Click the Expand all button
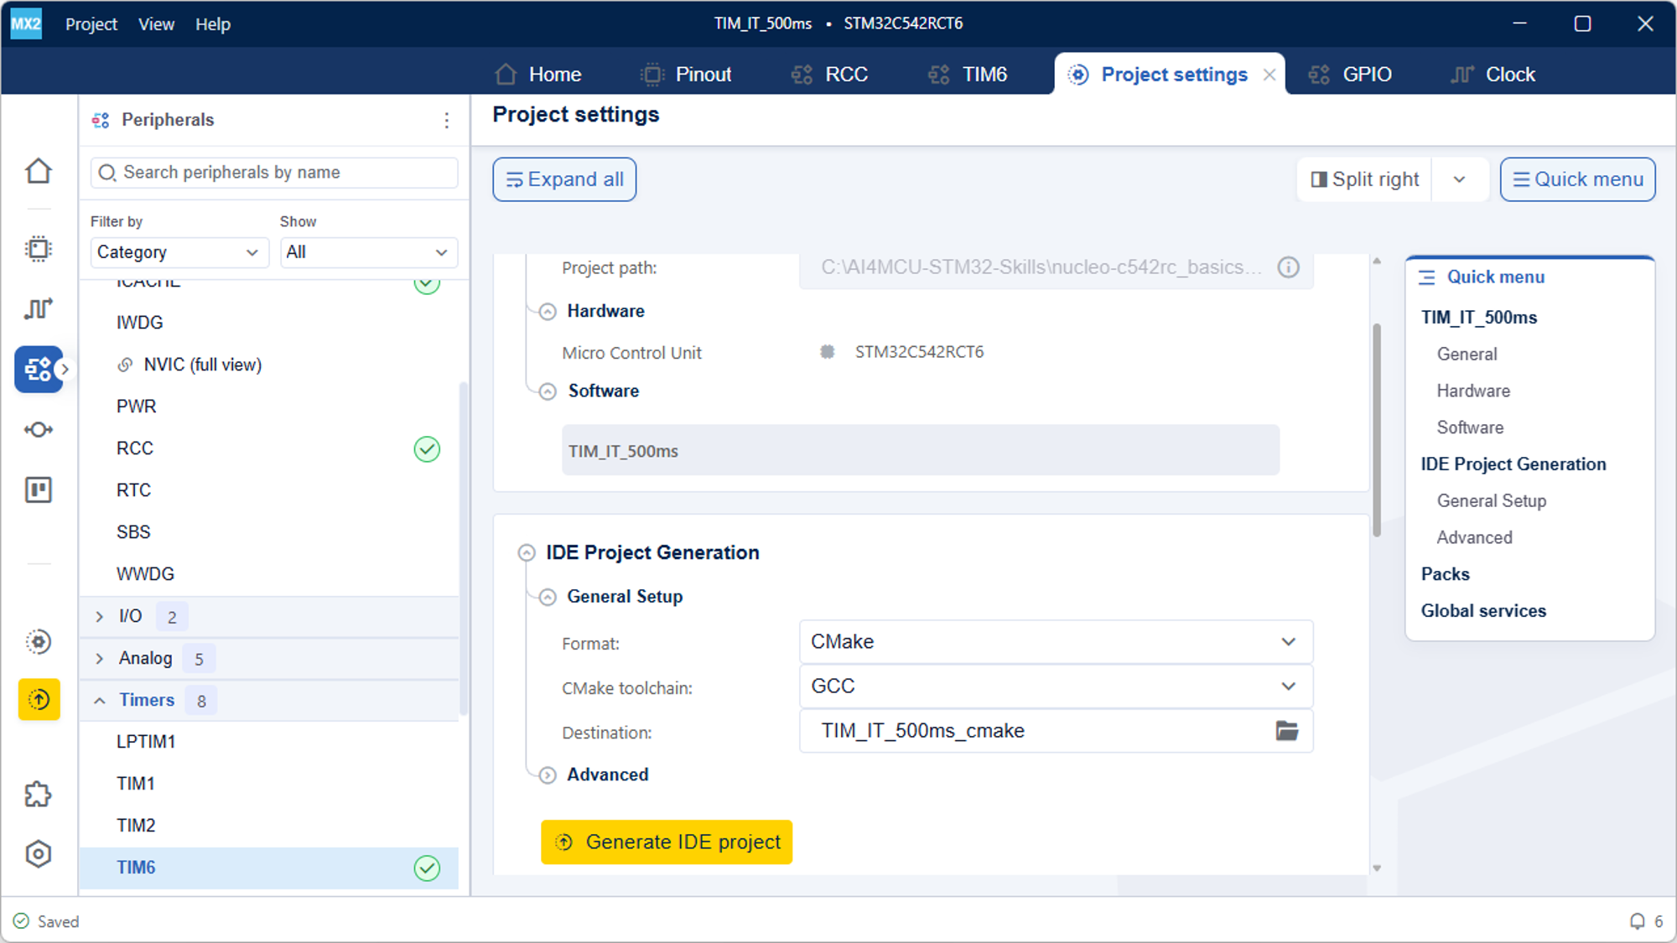 click(564, 179)
